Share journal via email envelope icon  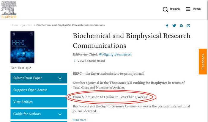188,26
